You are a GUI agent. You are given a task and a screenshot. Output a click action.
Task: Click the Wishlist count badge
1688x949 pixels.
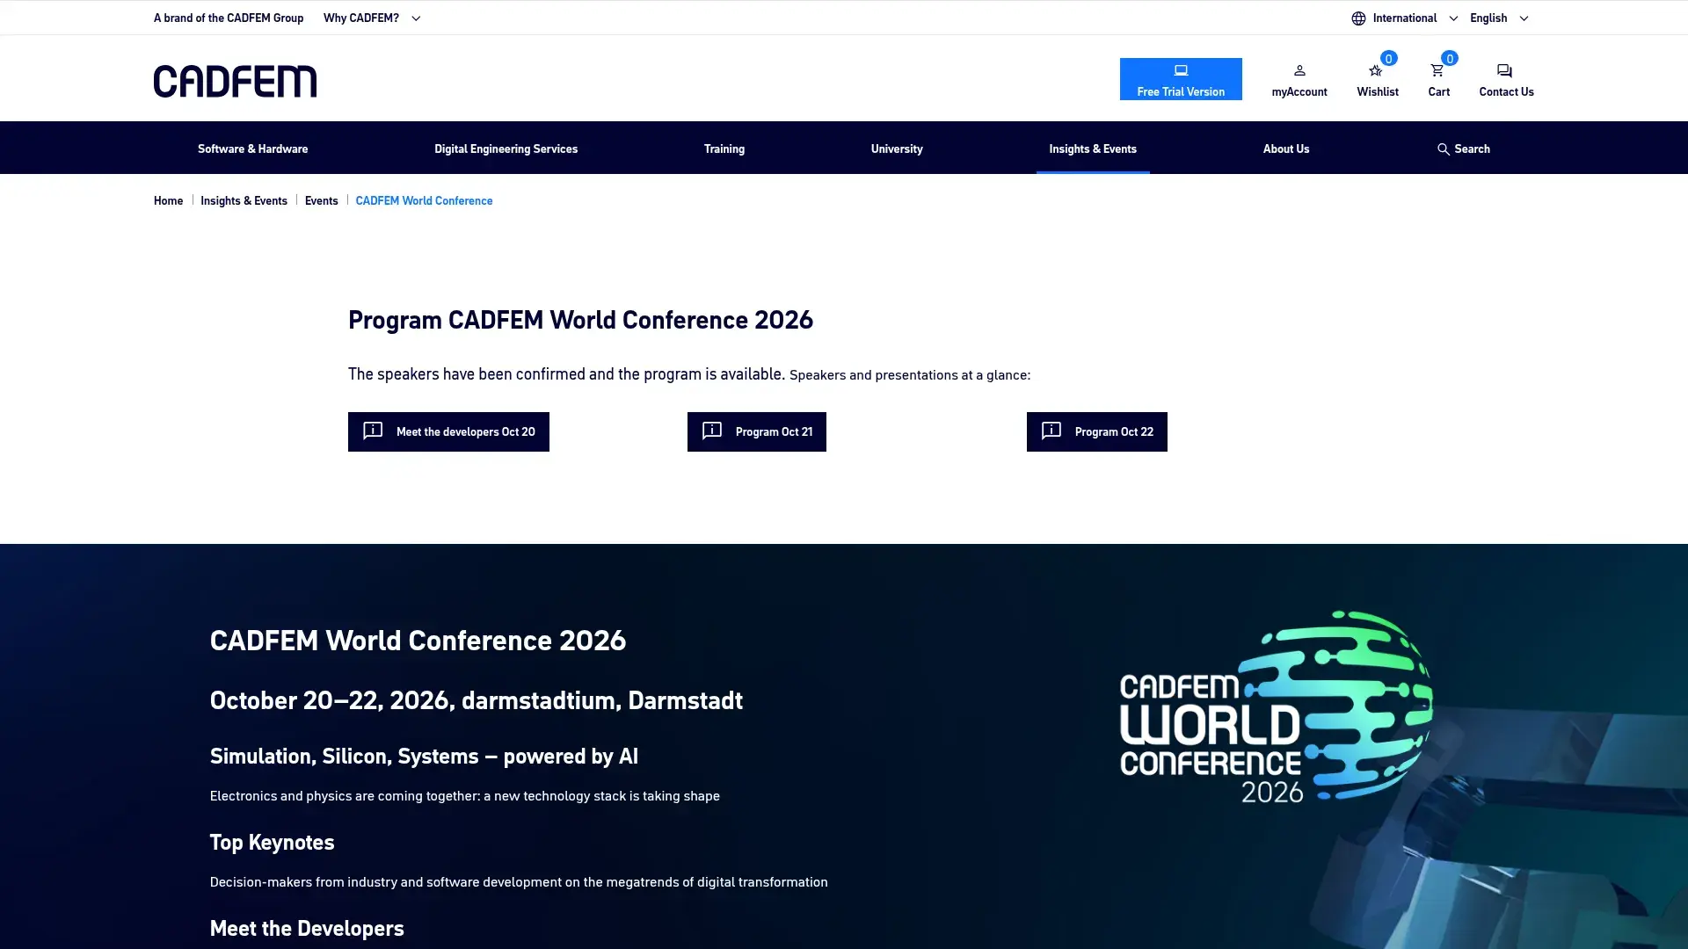coord(1388,59)
